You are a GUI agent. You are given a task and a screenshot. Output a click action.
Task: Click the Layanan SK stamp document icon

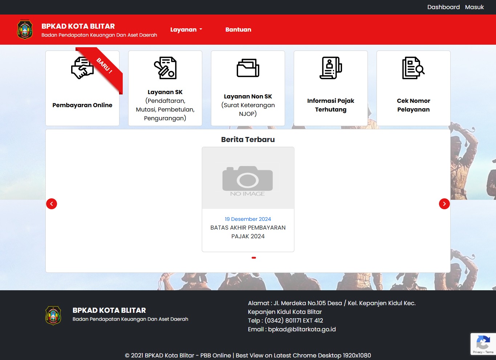pyautogui.click(x=165, y=68)
